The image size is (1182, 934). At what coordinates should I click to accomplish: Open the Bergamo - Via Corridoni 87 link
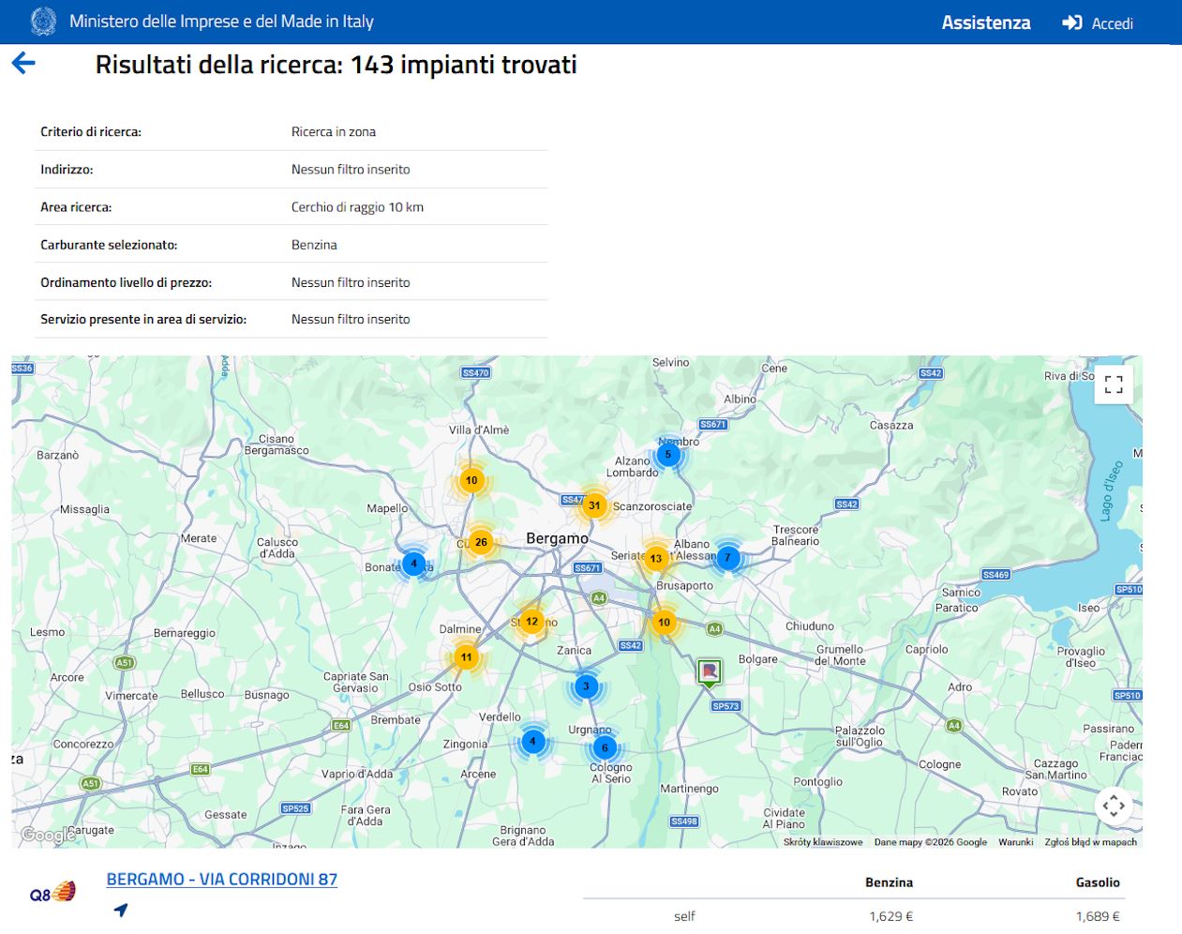click(x=222, y=880)
